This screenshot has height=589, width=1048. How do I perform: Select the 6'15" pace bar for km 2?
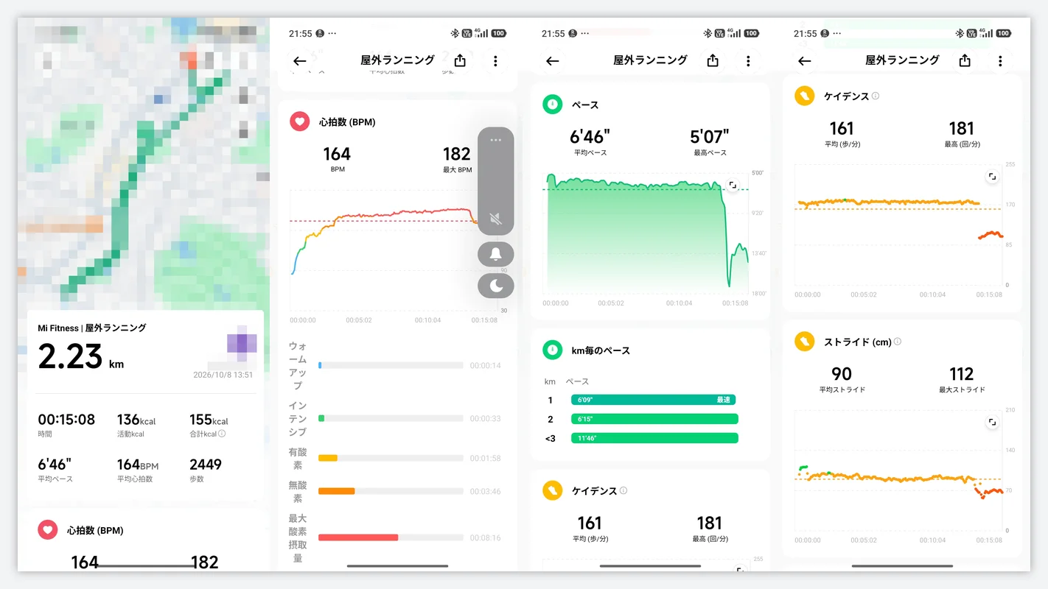click(654, 419)
